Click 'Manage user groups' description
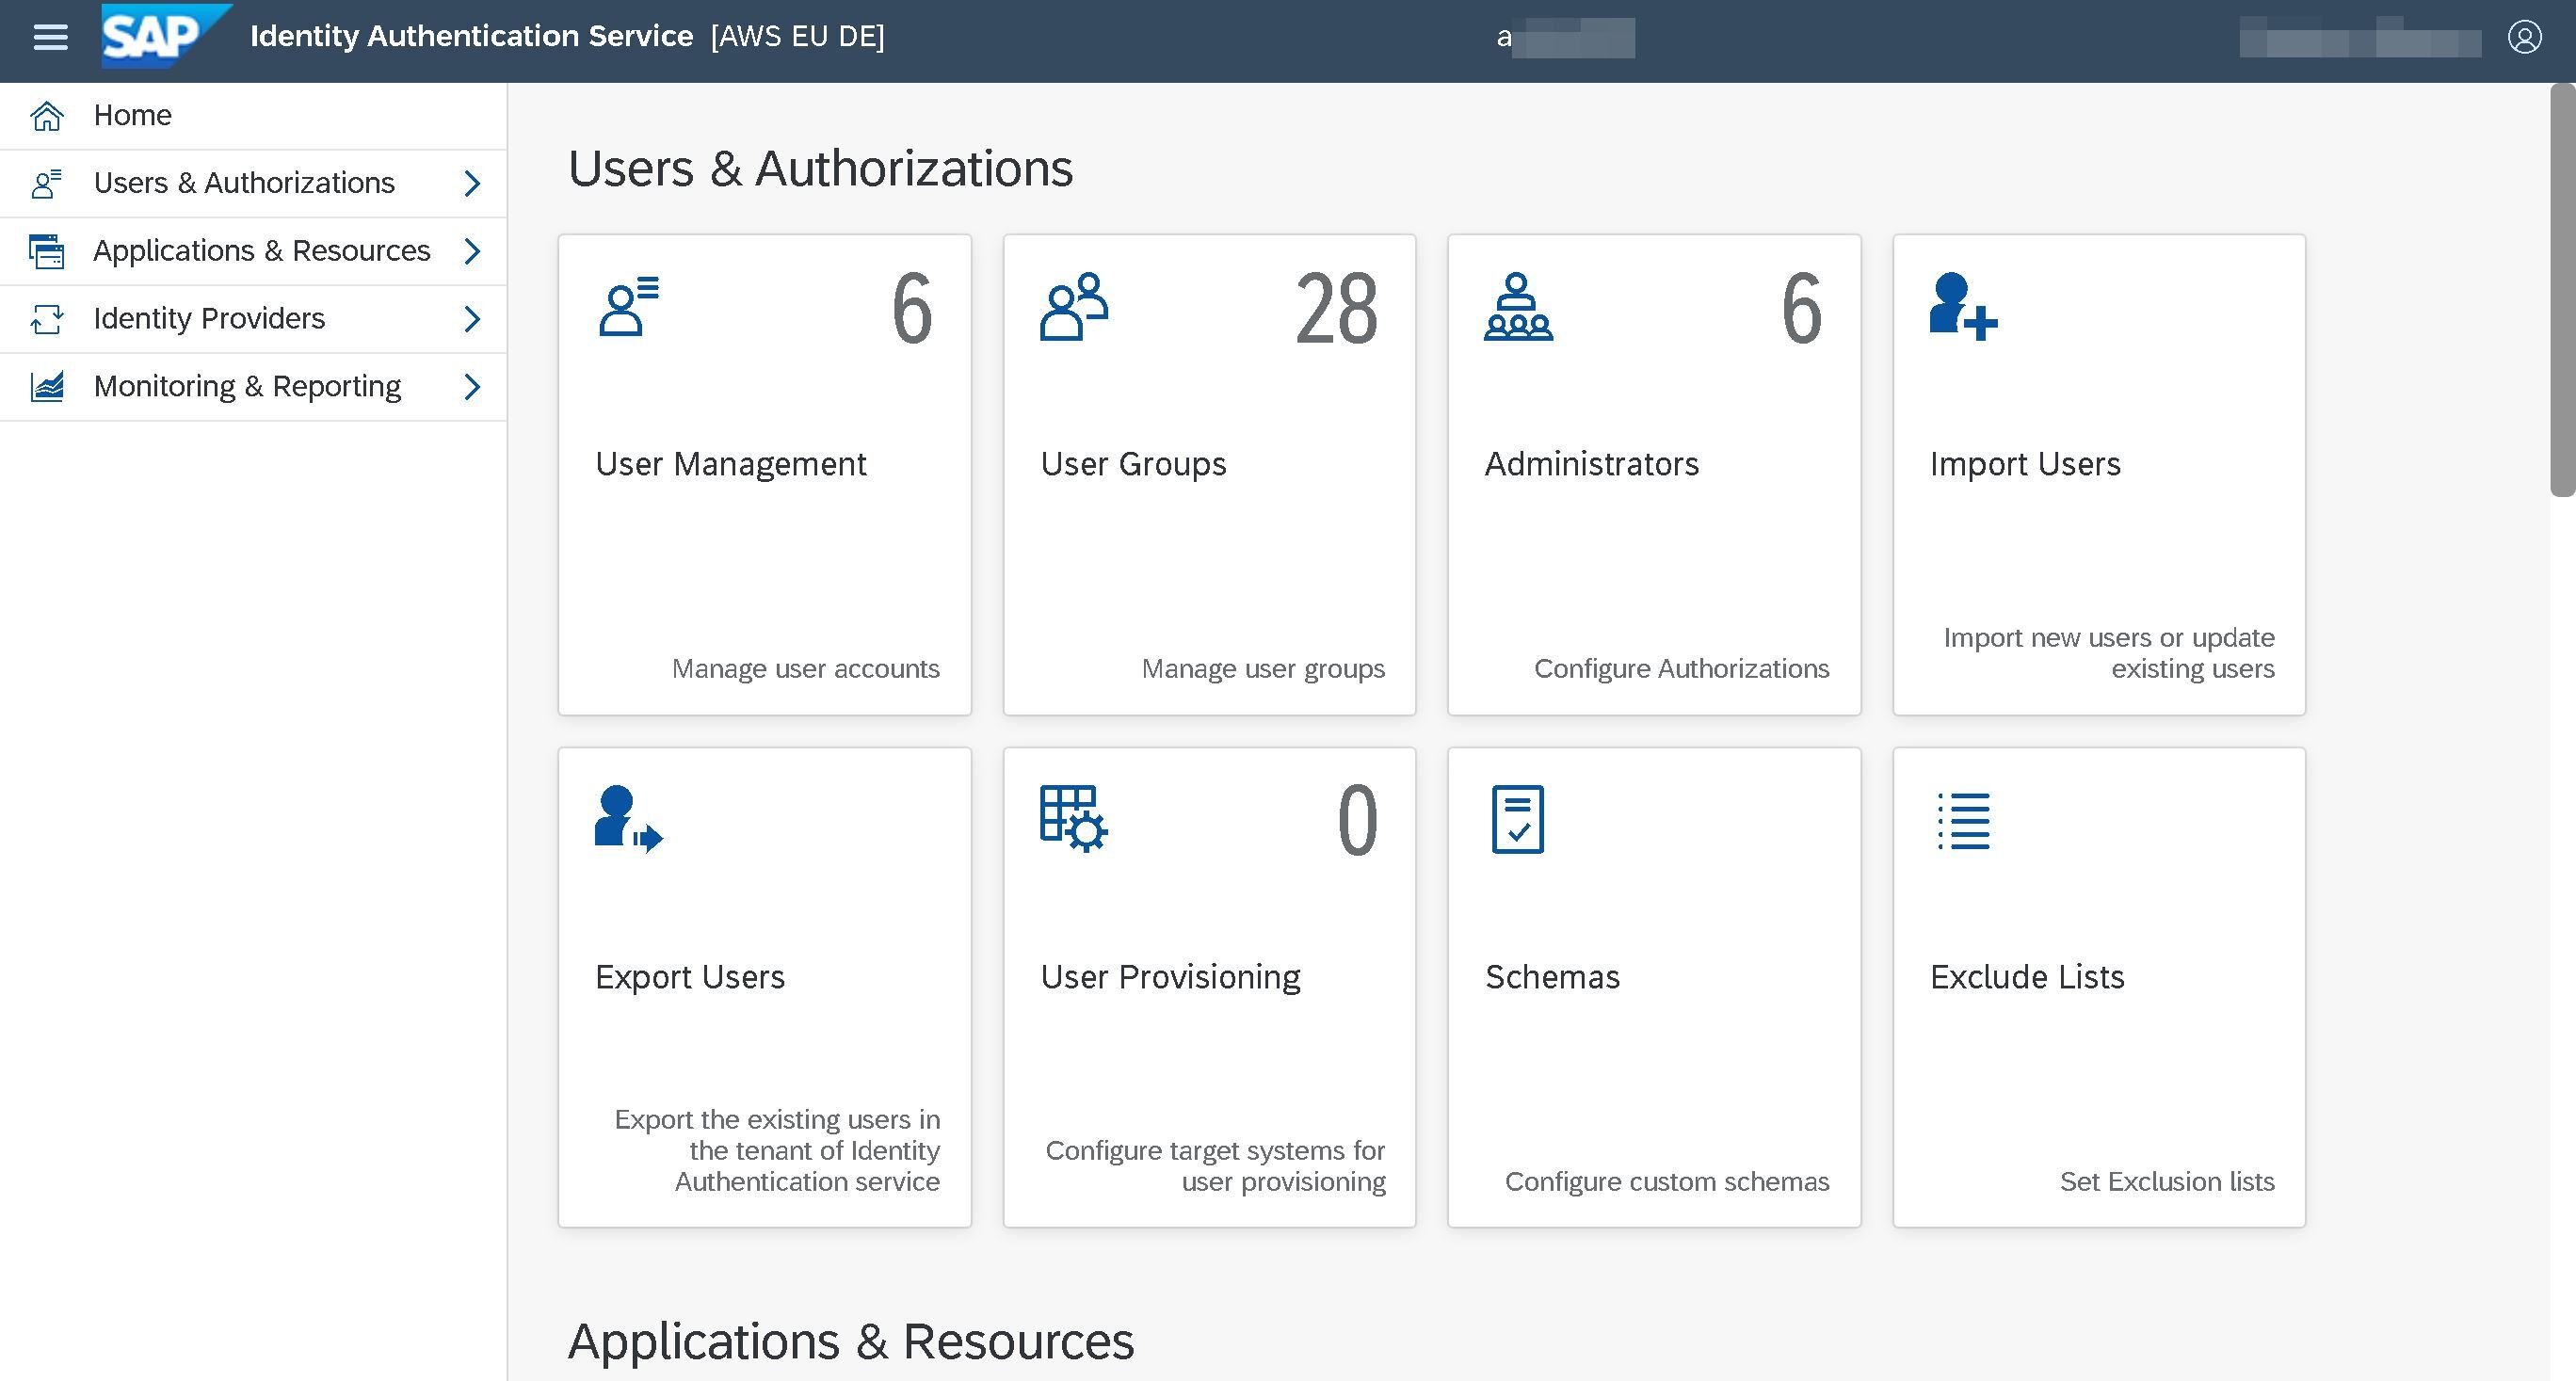Image resolution: width=2576 pixels, height=1381 pixels. click(1263, 668)
